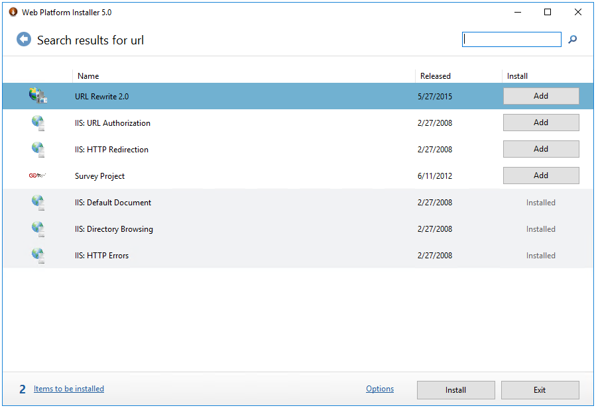Click the Web Platform Installer title bar icon
Viewport: 596px width, 408px height.
pos(13,12)
